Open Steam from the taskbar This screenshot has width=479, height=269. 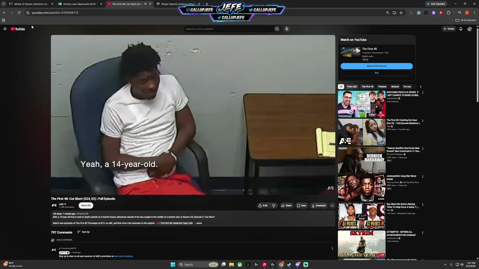pyautogui.click(x=289, y=265)
